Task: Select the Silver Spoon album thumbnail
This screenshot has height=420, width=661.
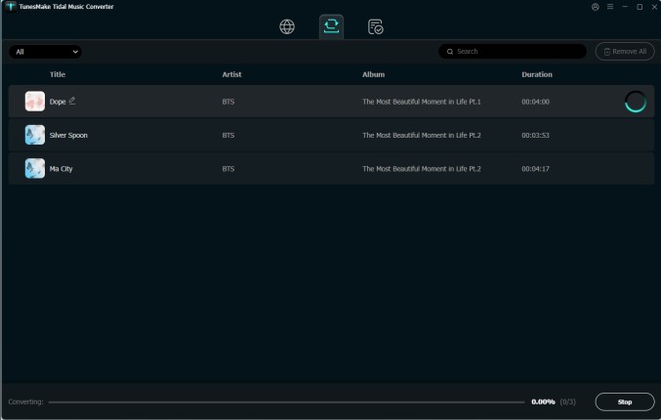Action: click(35, 135)
